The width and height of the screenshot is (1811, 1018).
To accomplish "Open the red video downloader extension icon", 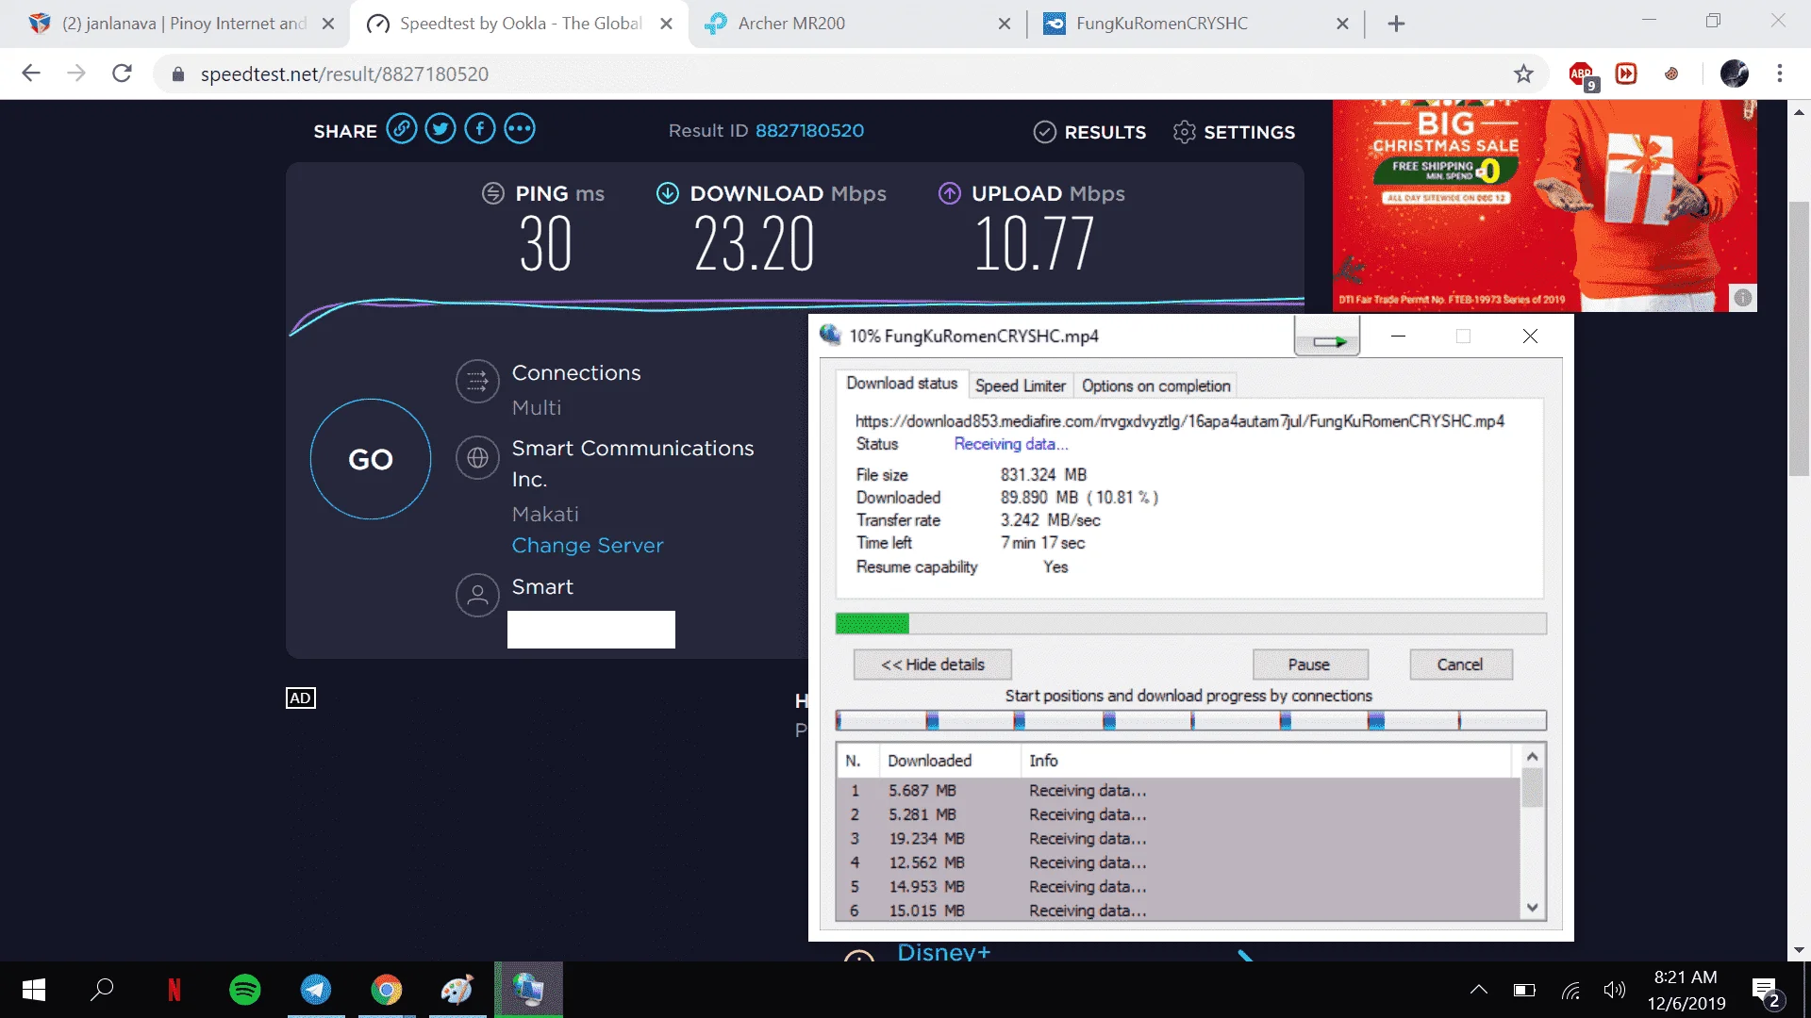I will pyautogui.click(x=1626, y=74).
